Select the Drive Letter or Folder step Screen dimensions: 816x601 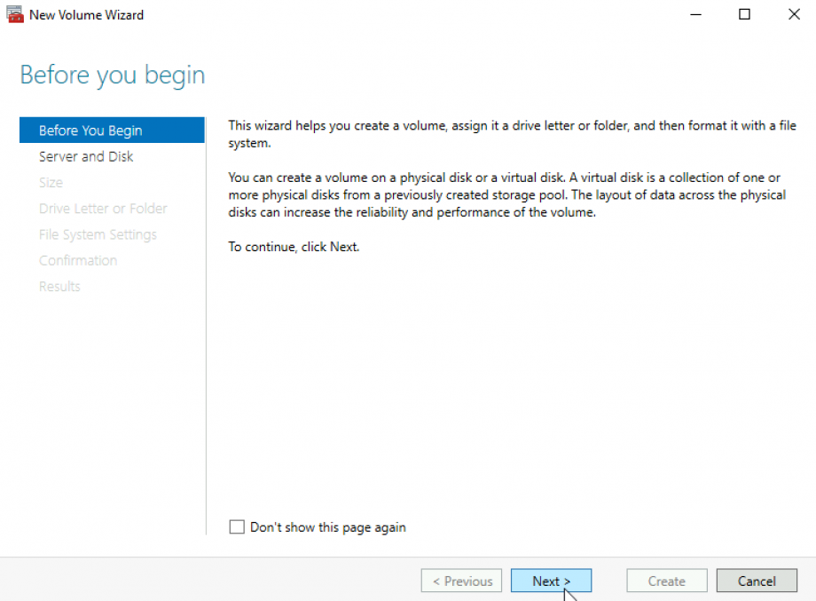tap(103, 208)
